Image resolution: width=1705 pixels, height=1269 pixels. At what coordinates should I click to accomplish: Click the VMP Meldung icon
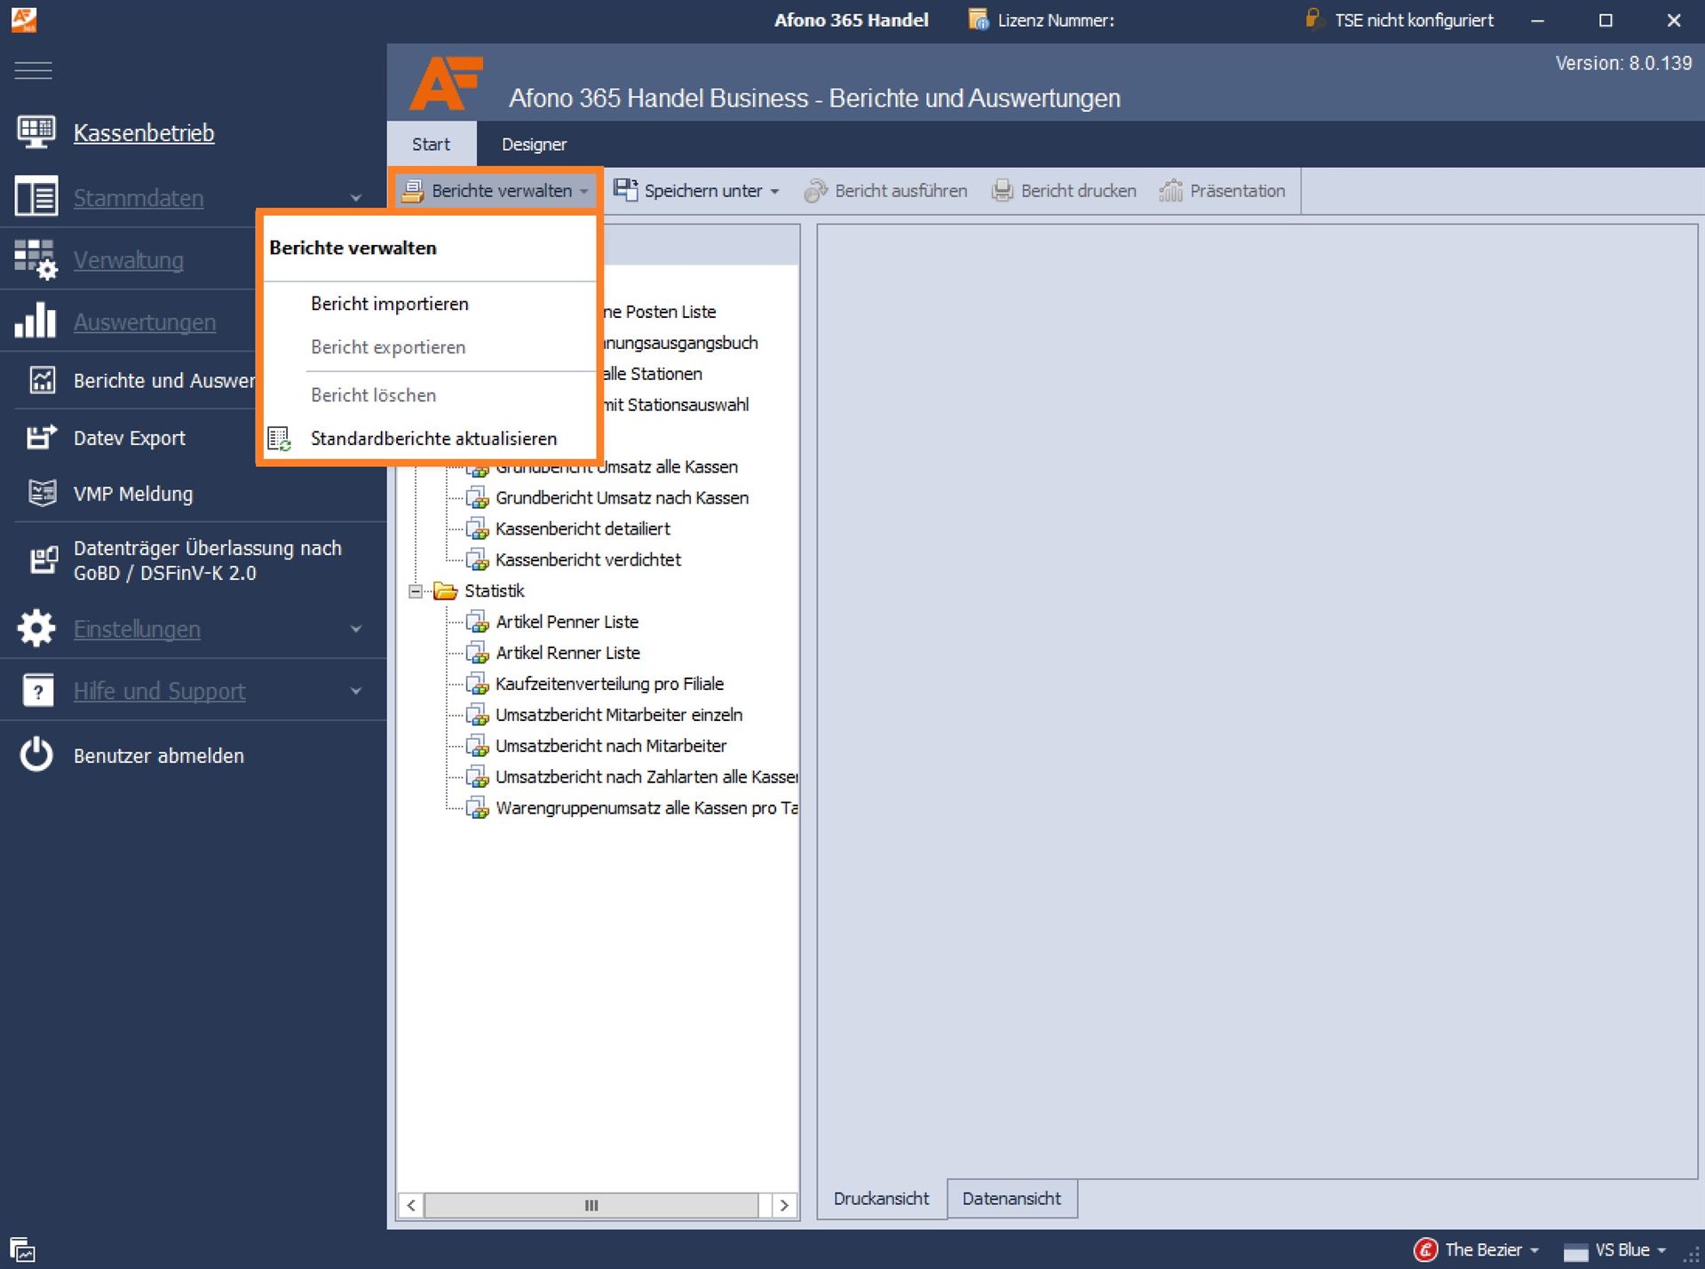click(x=42, y=493)
